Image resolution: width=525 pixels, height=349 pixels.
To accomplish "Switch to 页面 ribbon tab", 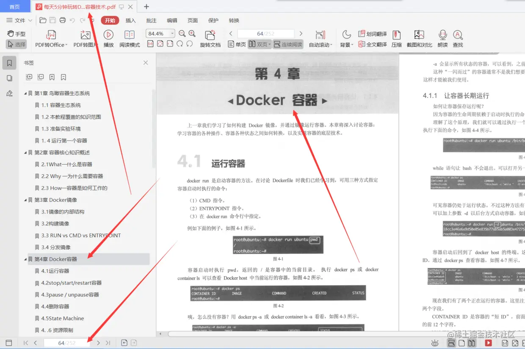I will [x=193, y=20].
